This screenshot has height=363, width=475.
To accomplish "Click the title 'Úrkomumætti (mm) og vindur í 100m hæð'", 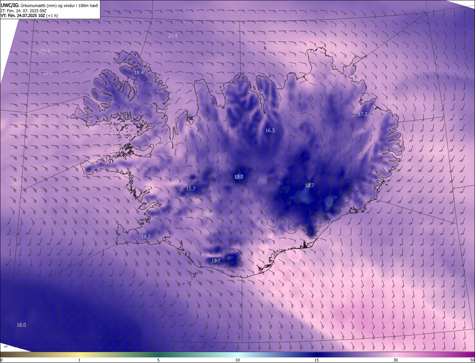I will 59,5.
